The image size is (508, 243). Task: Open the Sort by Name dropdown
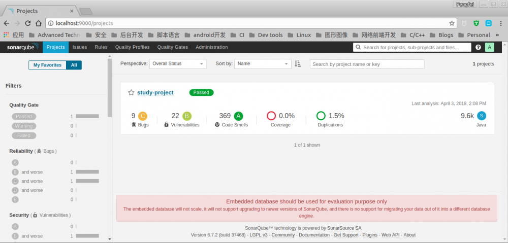263,64
